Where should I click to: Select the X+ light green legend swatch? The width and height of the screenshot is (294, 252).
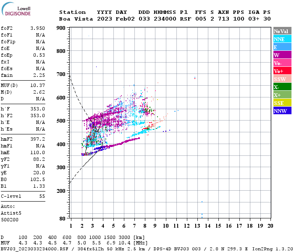tap(282, 94)
